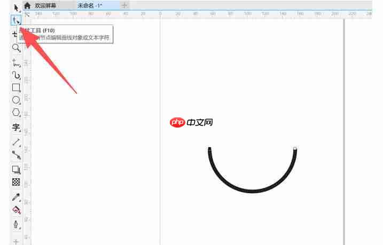Select the Text (字) tool
This screenshot has width=383, height=245.
point(16,128)
